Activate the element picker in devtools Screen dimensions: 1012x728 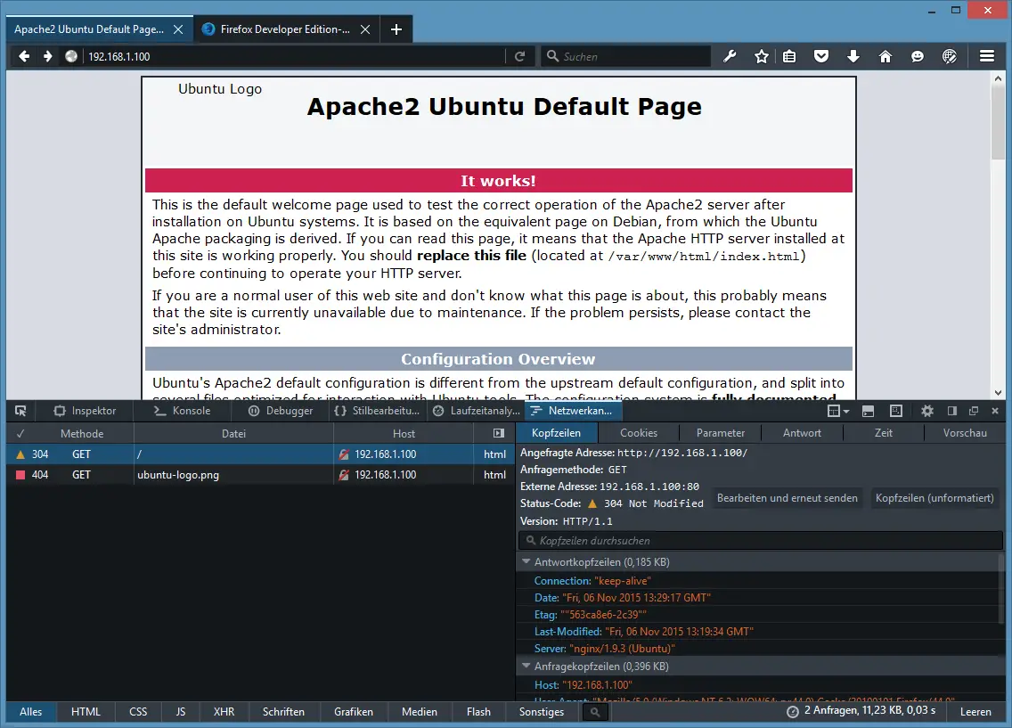pyautogui.click(x=20, y=411)
